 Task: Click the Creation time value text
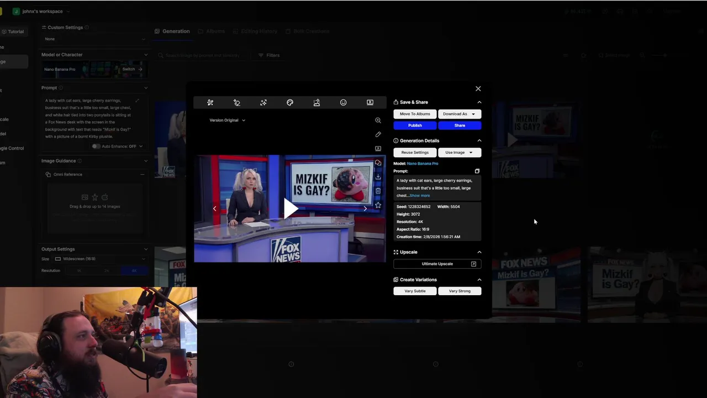(x=441, y=237)
